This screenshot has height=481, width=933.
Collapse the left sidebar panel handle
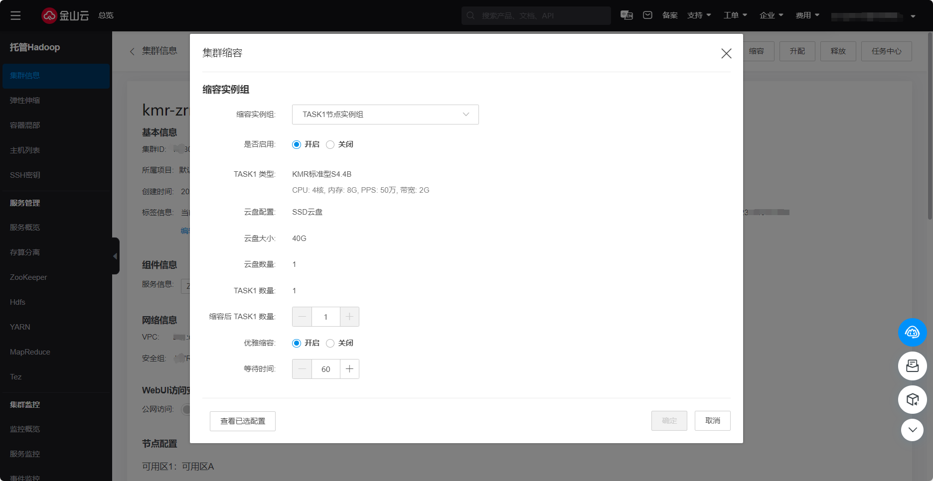tap(115, 256)
